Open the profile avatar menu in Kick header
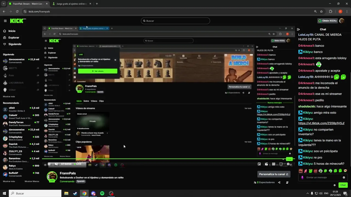 [342, 21]
